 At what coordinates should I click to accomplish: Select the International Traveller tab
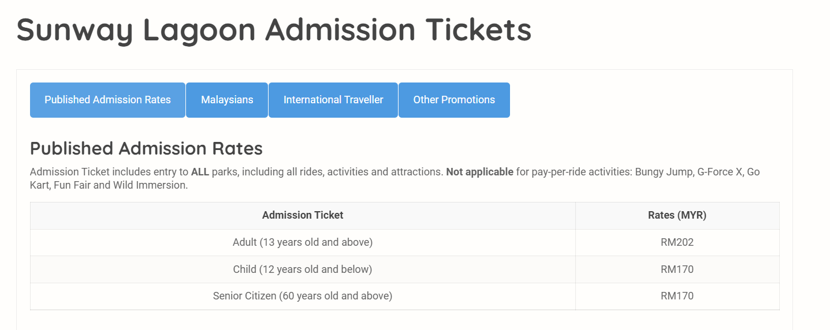tap(333, 100)
